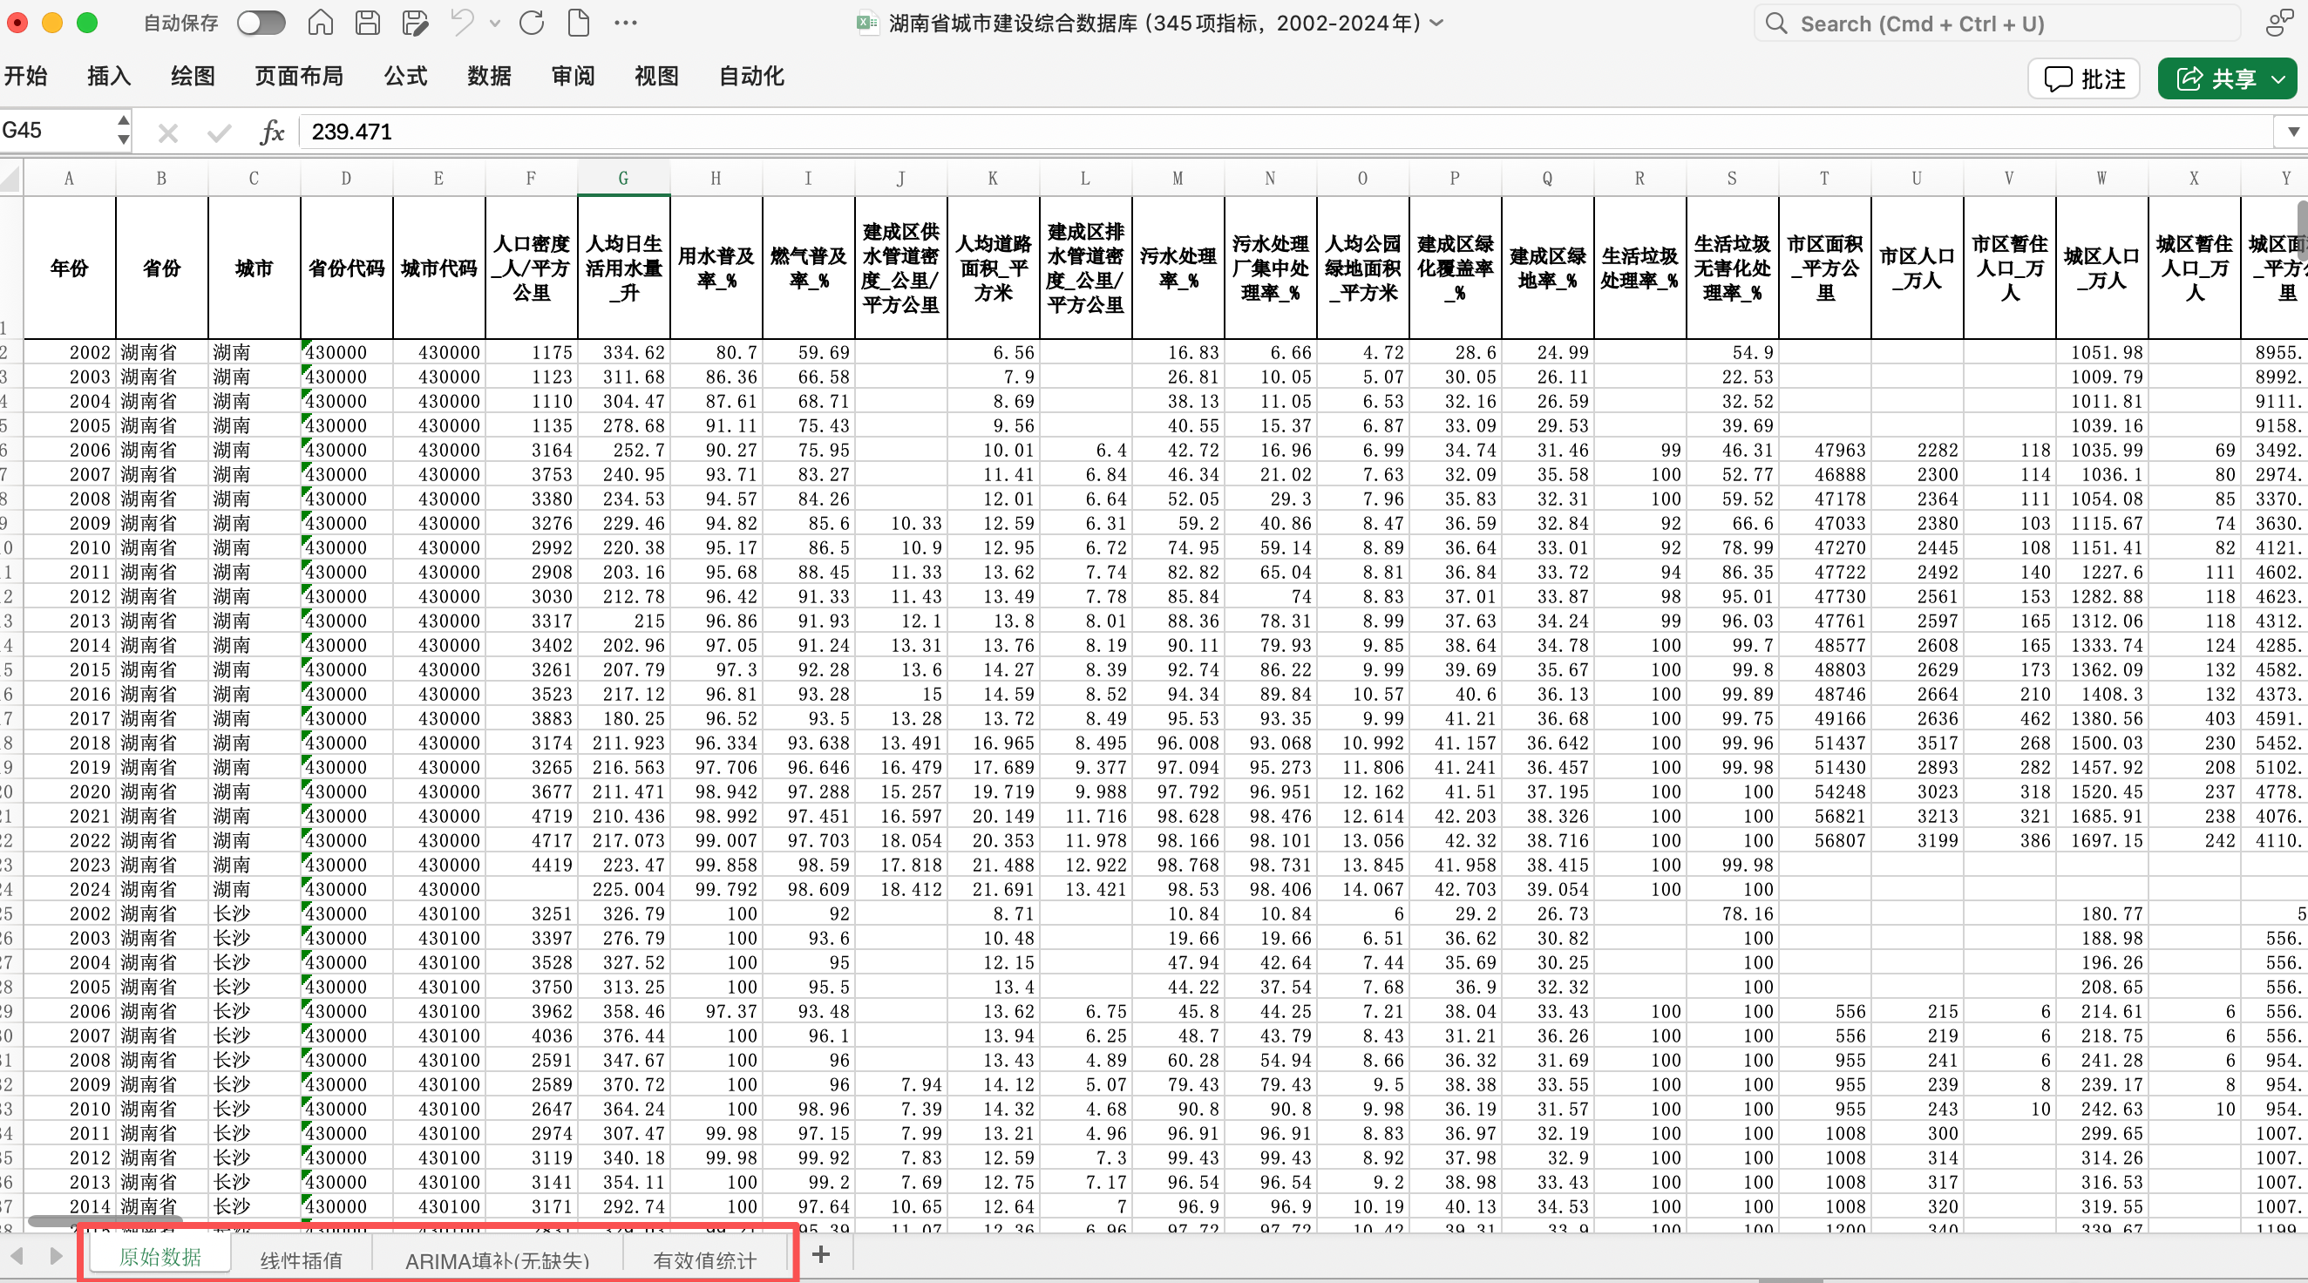Switch to the 有效值统计 sheet tab
This screenshot has width=2308, height=1283.
(704, 1259)
